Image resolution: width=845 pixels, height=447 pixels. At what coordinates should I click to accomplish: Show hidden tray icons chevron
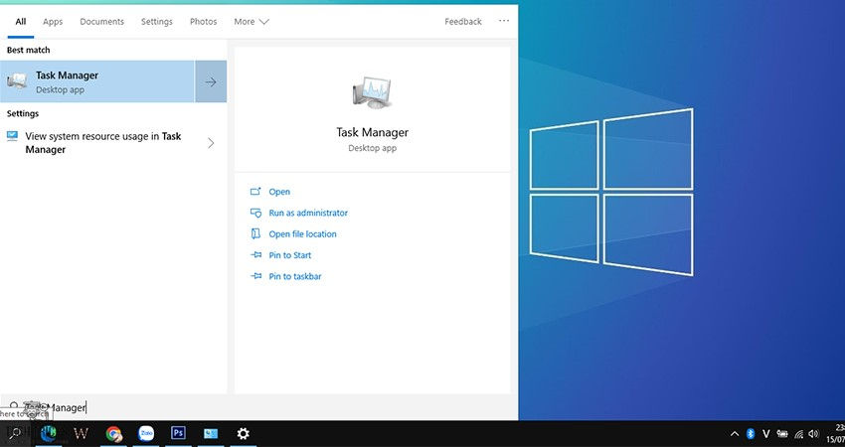[x=734, y=434]
